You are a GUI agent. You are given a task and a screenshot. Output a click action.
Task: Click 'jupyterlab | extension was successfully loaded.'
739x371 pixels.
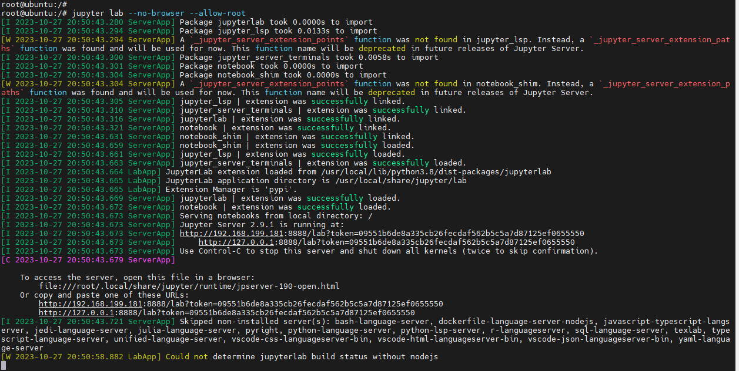pyautogui.click(x=290, y=198)
